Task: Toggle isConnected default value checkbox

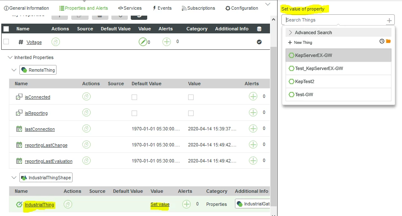Action: pyautogui.click(x=134, y=97)
